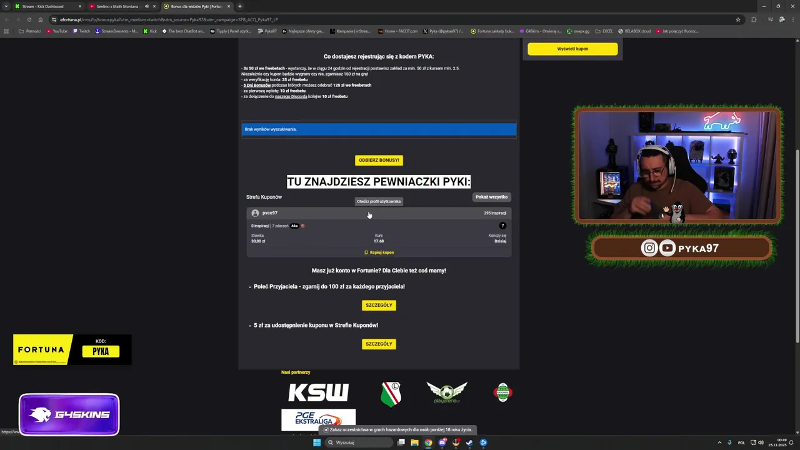This screenshot has width=800, height=450.
Task: Click the Legia Warszawa partner crest
Action: 391,394
